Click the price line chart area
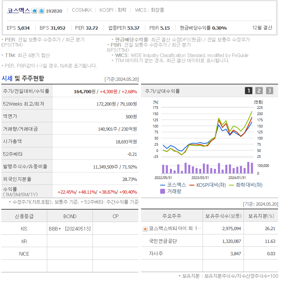 pyautogui.click(x=207, y=132)
